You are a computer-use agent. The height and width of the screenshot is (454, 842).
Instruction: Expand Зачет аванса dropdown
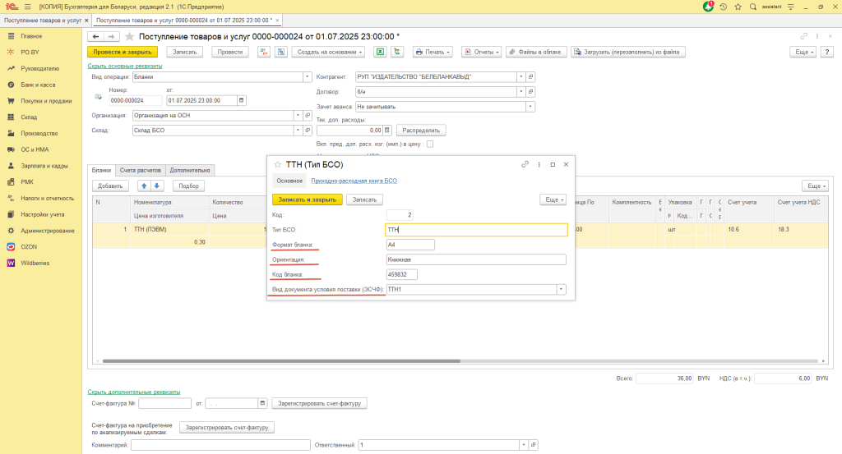pyautogui.click(x=530, y=107)
